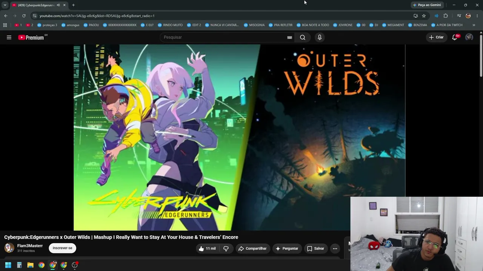Dislike the video with thumbs down
The height and width of the screenshot is (271, 483).
(226, 248)
